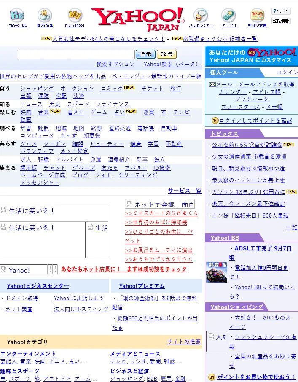
Task: Click the My Yahoo! icon
Action: [75, 16]
